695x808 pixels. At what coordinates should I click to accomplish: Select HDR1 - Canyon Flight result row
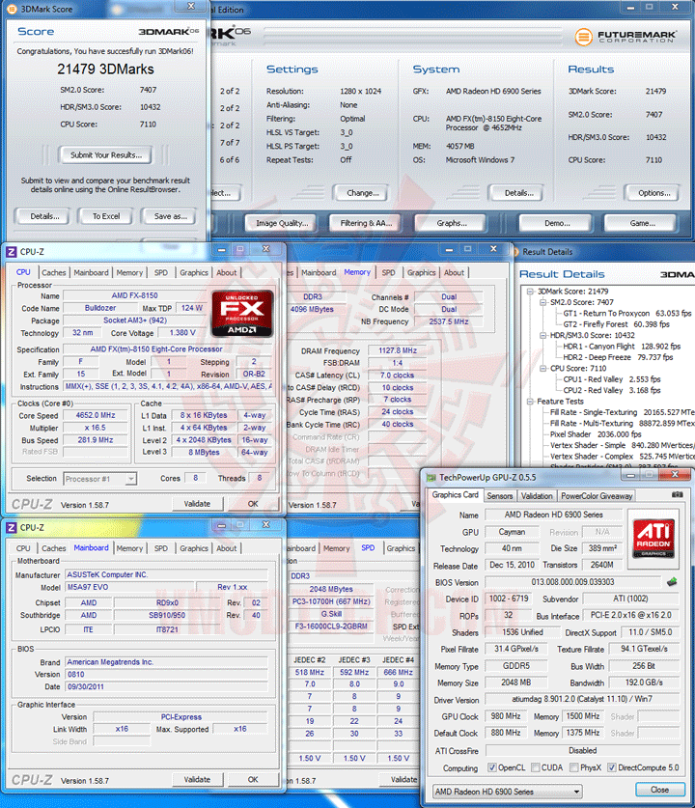pyautogui.click(x=622, y=347)
